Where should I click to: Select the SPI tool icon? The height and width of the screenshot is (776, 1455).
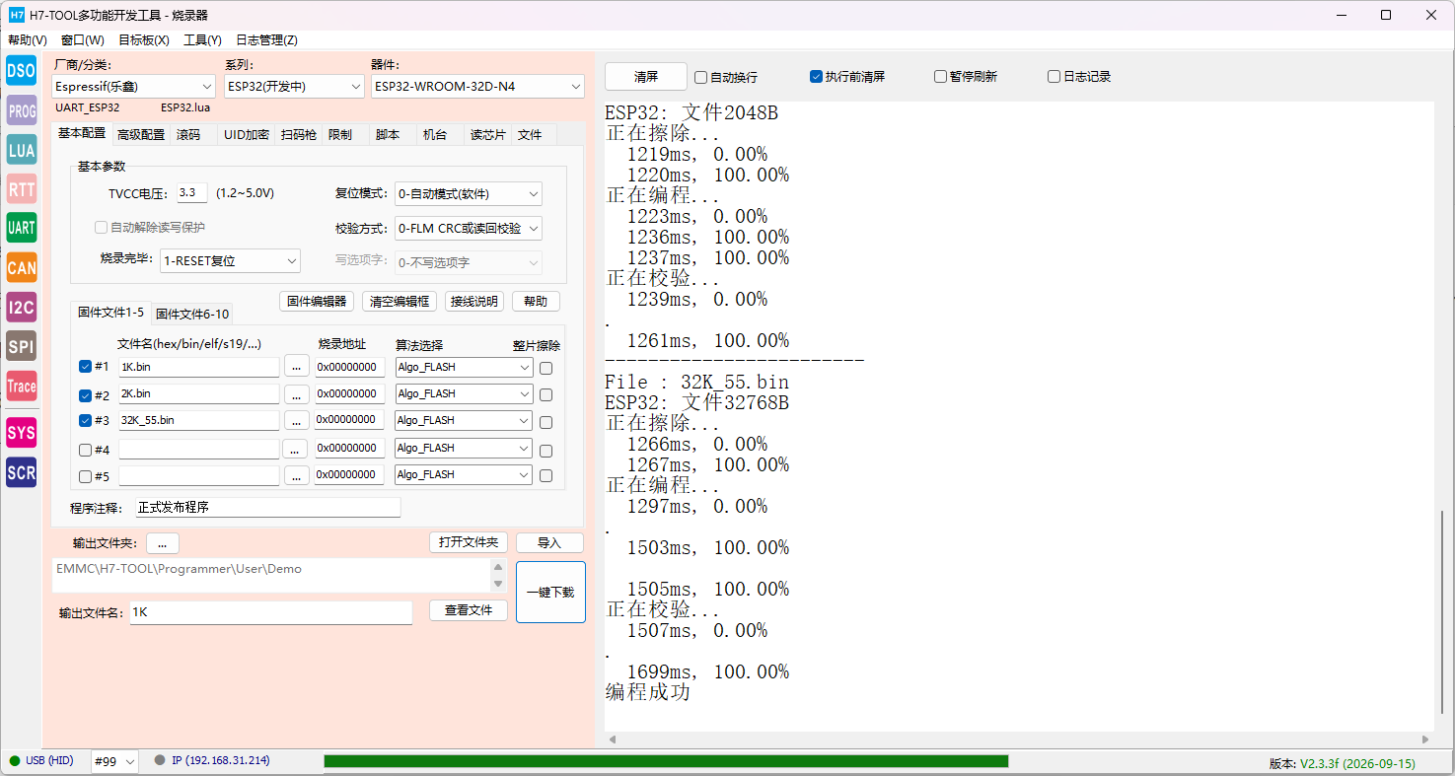tap(22, 346)
